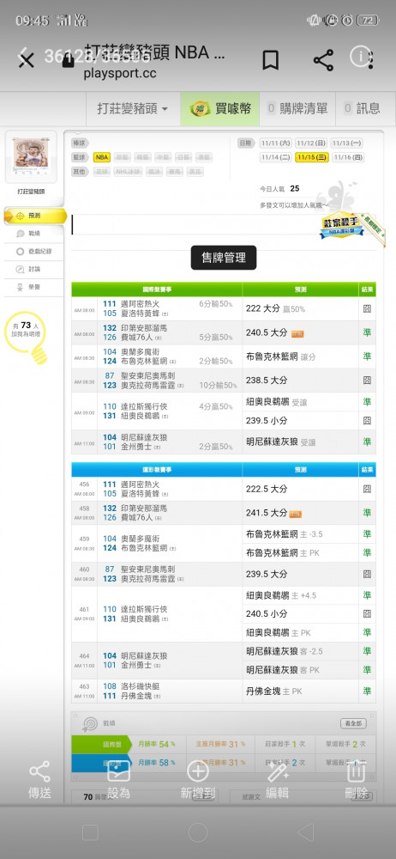Open 預測 in the left sidebar

35,216
